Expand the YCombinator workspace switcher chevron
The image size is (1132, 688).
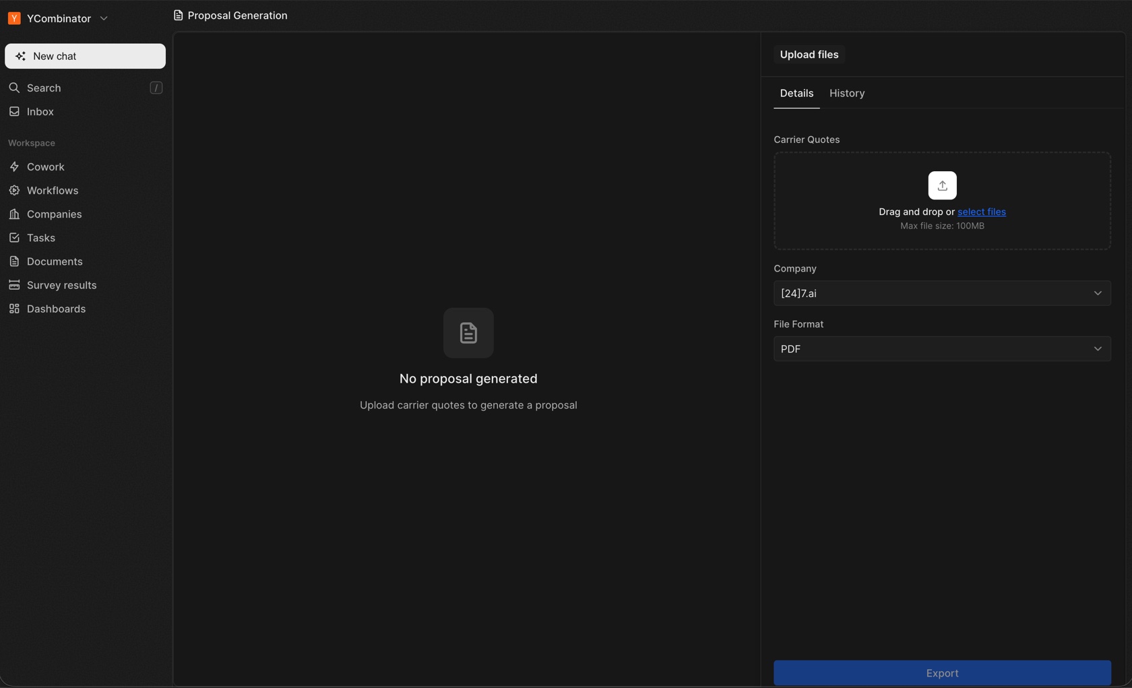coord(104,18)
